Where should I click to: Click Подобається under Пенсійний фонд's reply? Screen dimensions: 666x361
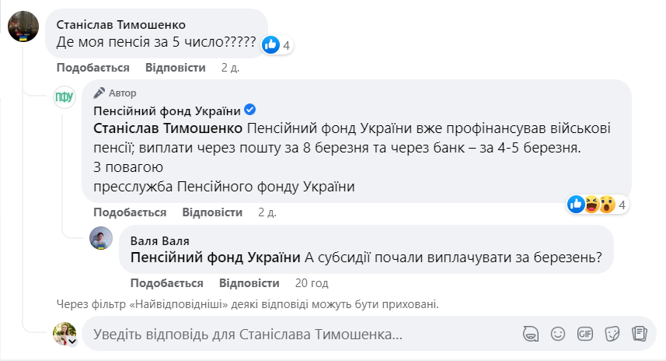pyautogui.click(x=130, y=212)
